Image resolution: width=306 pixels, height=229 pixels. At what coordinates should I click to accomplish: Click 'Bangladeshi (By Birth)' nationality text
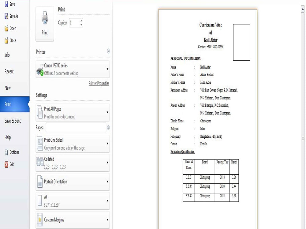(211, 136)
